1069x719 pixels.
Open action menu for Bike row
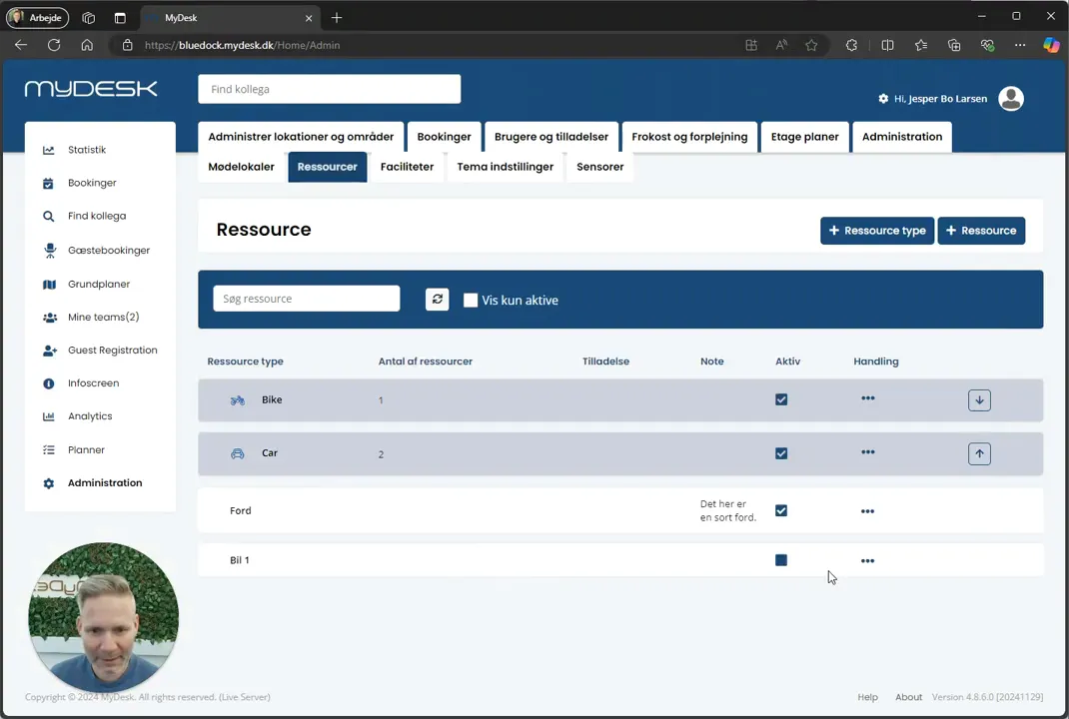coord(868,398)
